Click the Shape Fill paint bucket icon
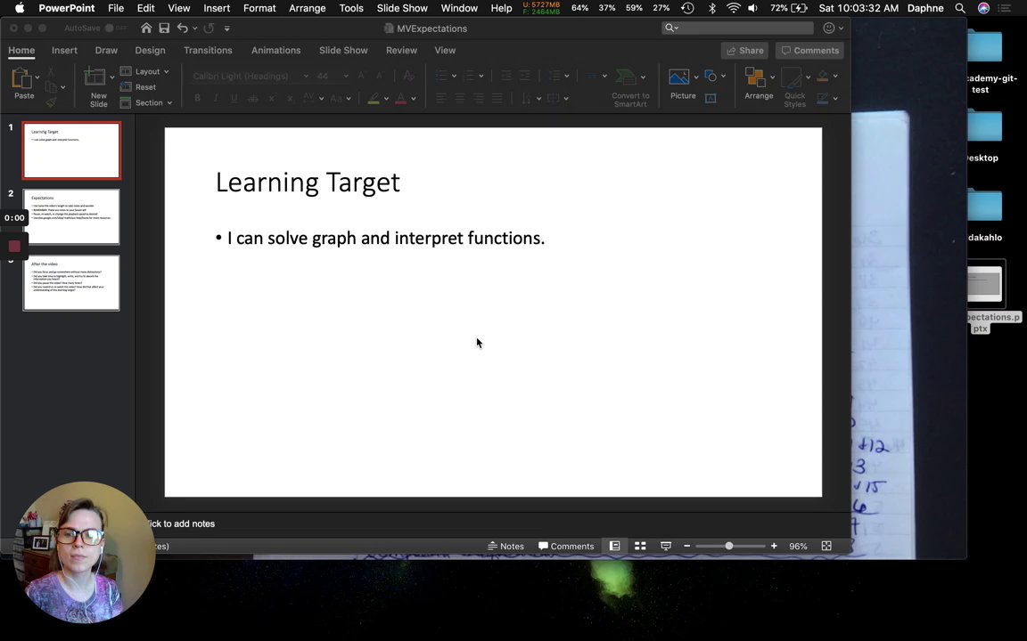Viewport: 1027px width, 641px height. [823, 76]
